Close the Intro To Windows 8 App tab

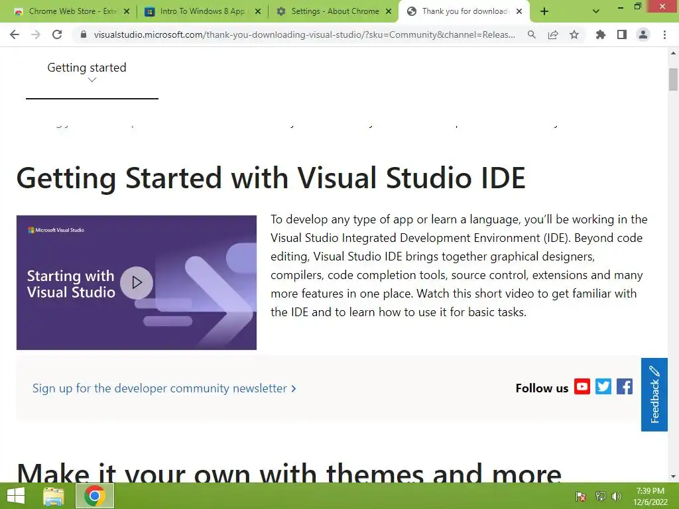tap(258, 12)
